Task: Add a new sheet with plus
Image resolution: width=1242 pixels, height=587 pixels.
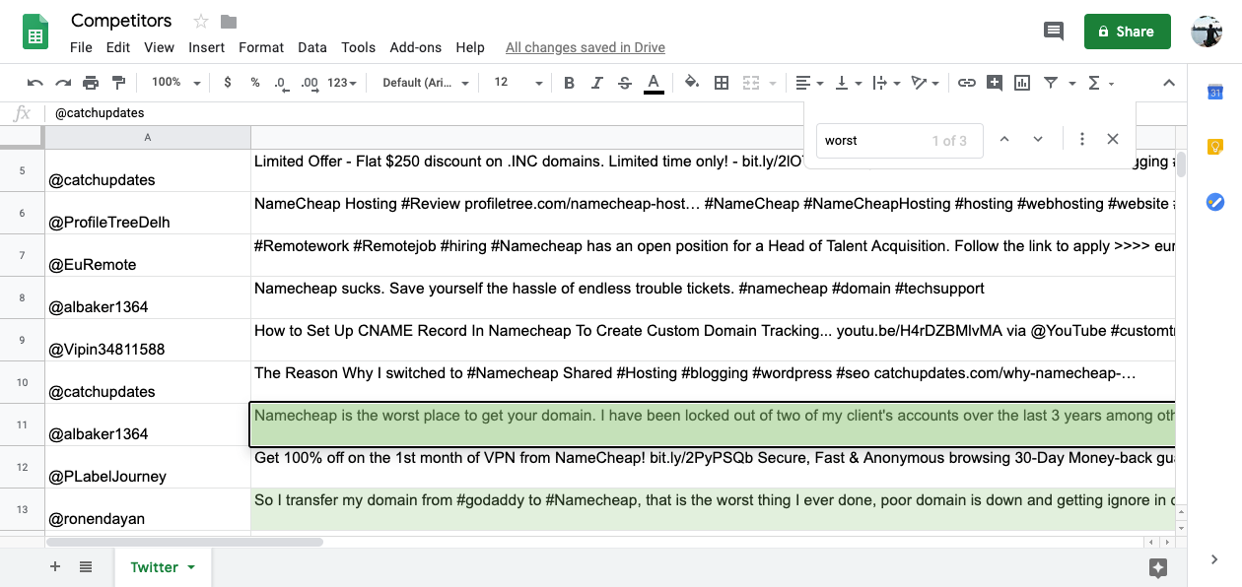Action: click(x=55, y=566)
